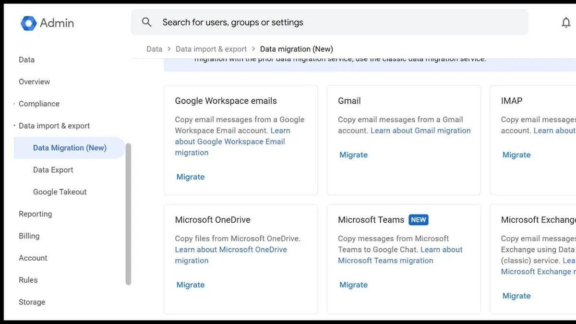This screenshot has height=324, width=576.
Task: Click Migrate under Microsoft Exchange card
Action: 516,296
